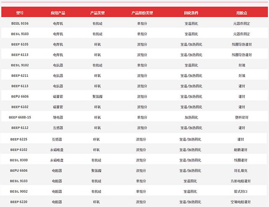This screenshot has height=207, width=269.
Task: Select the 塑料密封 usage cell
Action: (x=241, y=117)
